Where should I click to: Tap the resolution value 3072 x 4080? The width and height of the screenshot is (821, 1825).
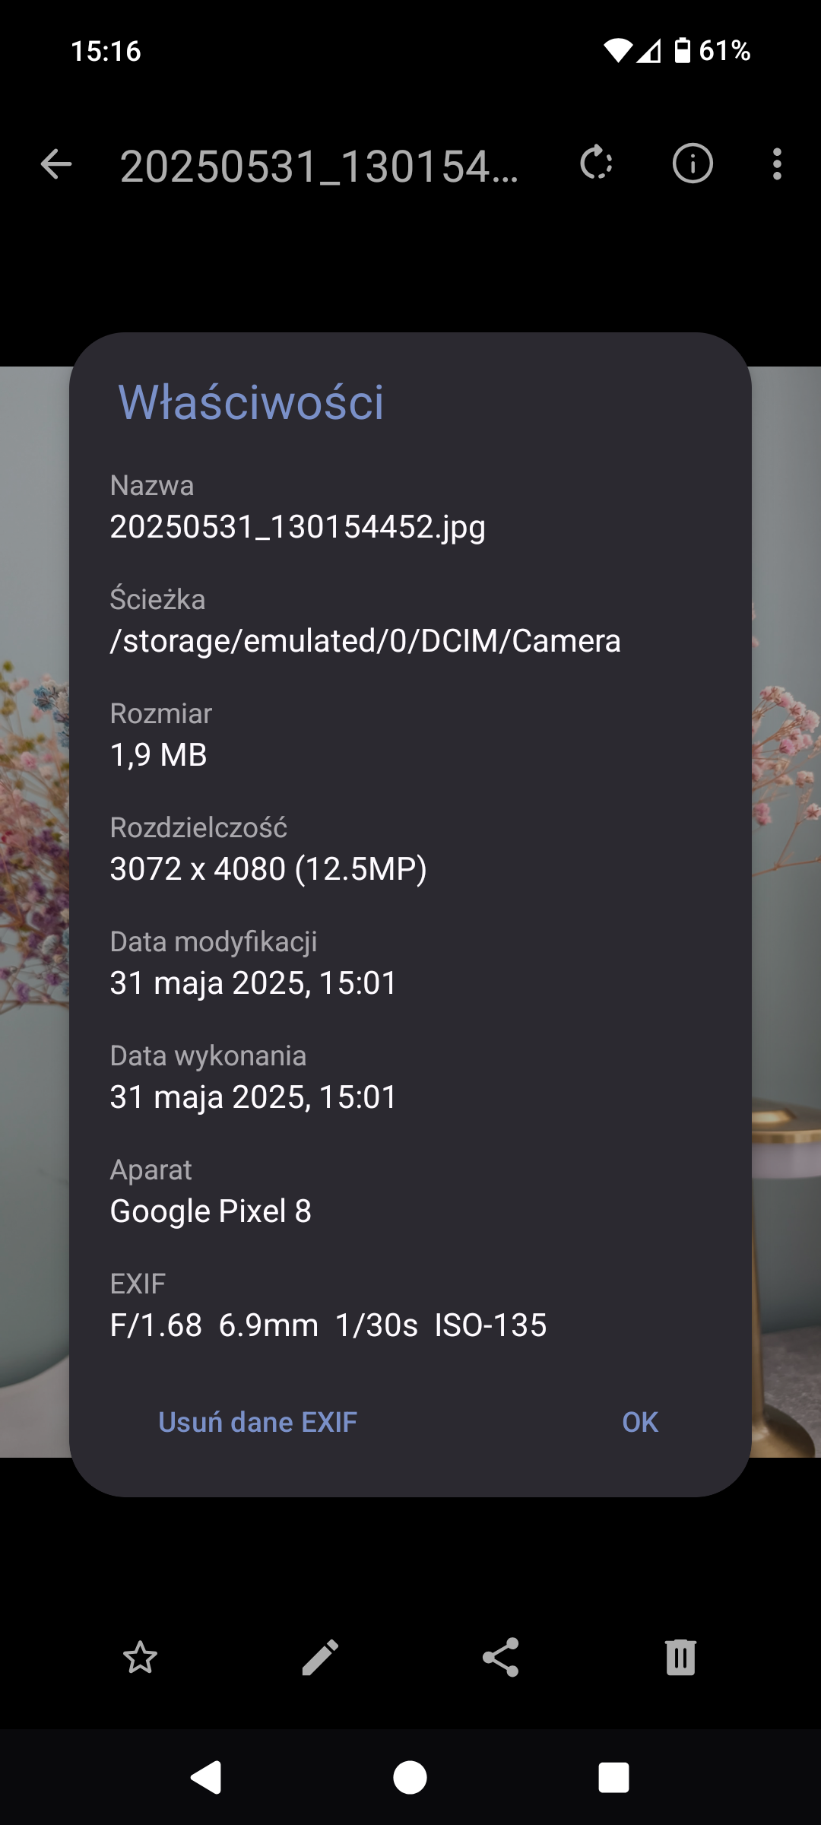(x=268, y=869)
